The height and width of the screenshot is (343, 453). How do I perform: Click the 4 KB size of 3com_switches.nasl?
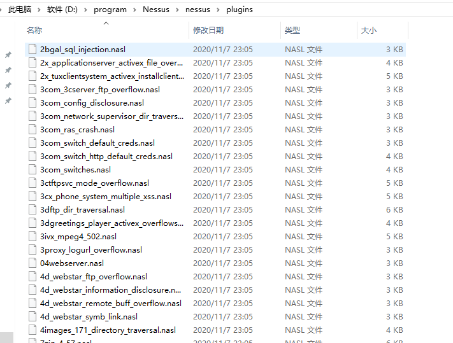click(394, 170)
